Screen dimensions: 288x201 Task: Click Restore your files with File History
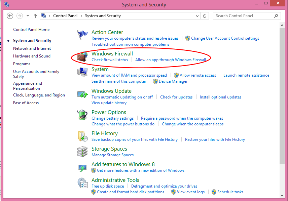point(215,139)
